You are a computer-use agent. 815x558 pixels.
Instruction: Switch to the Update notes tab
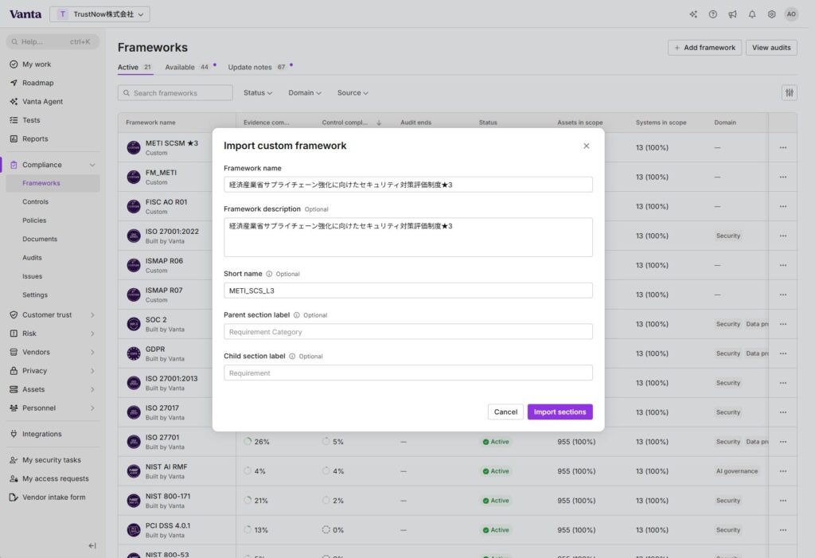250,68
